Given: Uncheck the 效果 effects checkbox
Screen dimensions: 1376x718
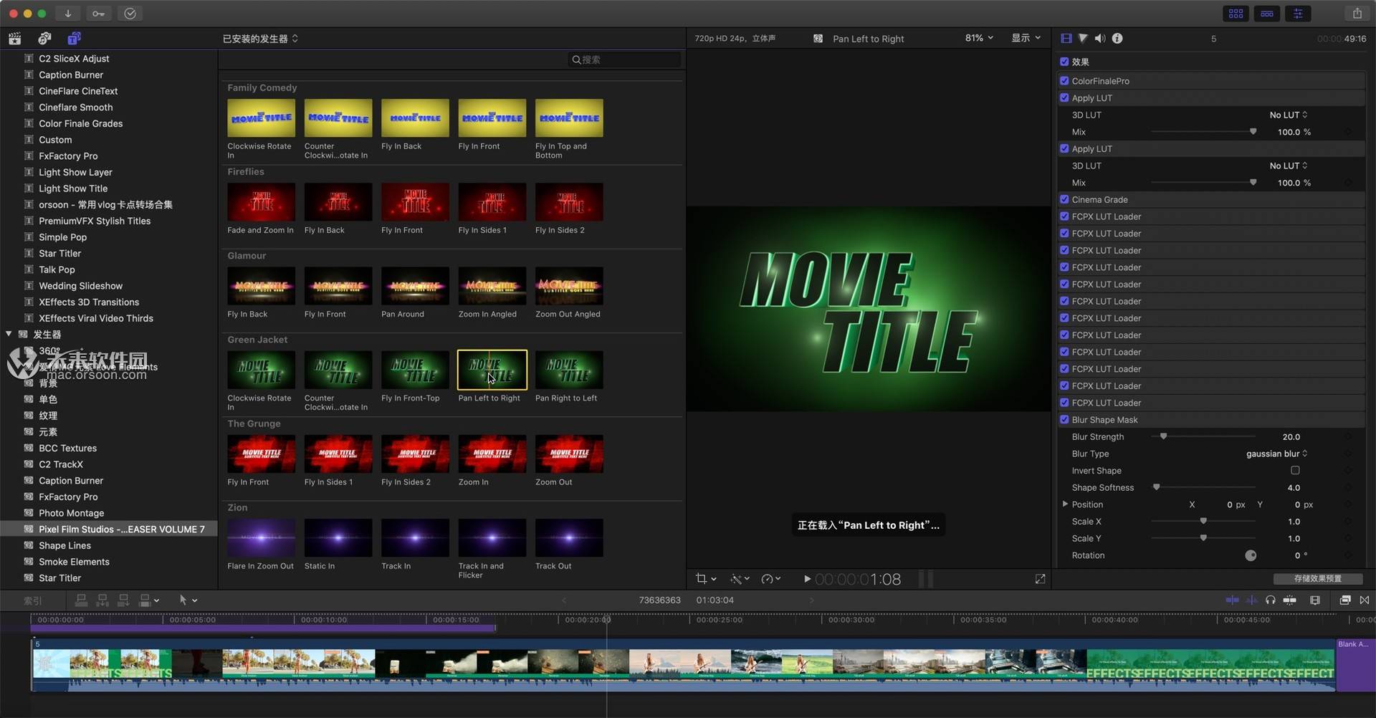Looking at the screenshot, I should 1064,62.
